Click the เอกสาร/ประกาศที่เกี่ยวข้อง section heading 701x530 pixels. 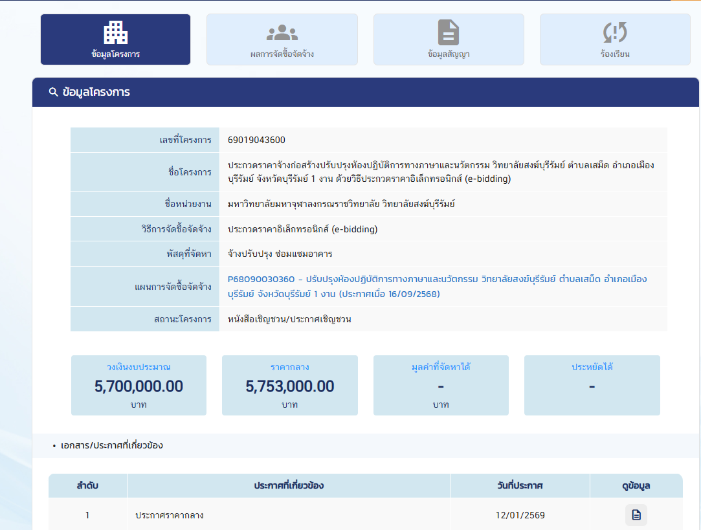[111, 446]
